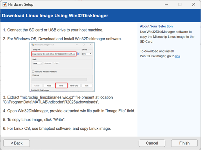Tick the Read Only Allocated Partitions checkbox
201x150 pixels.
point(33,72)
